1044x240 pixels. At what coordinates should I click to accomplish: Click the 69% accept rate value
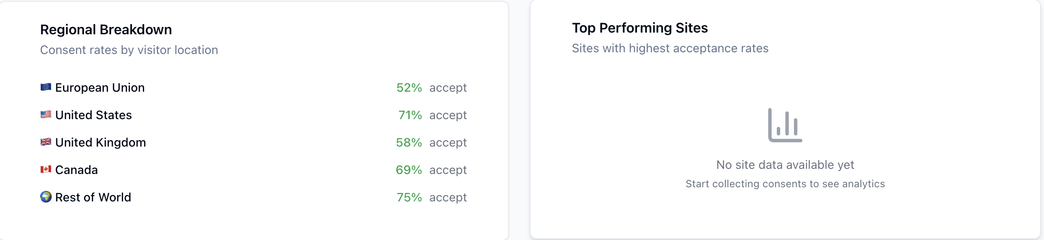point(409,170)
